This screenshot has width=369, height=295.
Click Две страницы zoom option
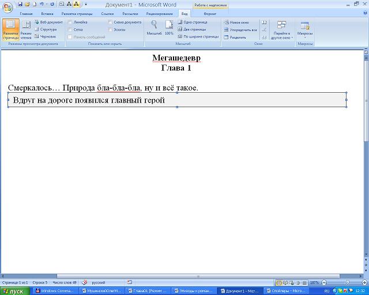(x=194, y=29)
